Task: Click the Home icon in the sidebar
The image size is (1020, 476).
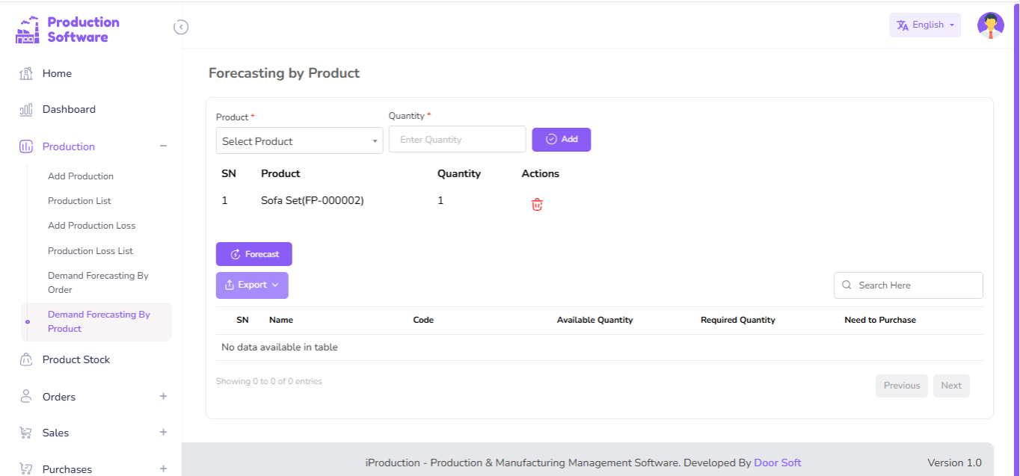Action: (25, 73)
